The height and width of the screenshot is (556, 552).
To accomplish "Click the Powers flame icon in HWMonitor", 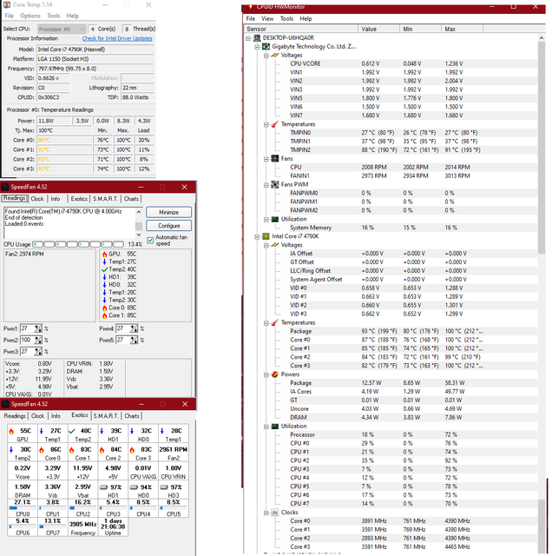I will point(275,374).
